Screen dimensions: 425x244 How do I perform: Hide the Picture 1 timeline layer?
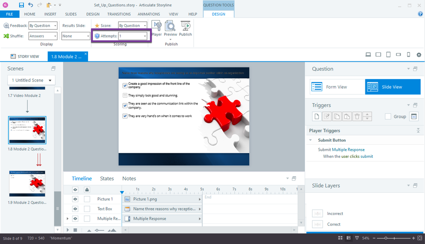point(75,199)
